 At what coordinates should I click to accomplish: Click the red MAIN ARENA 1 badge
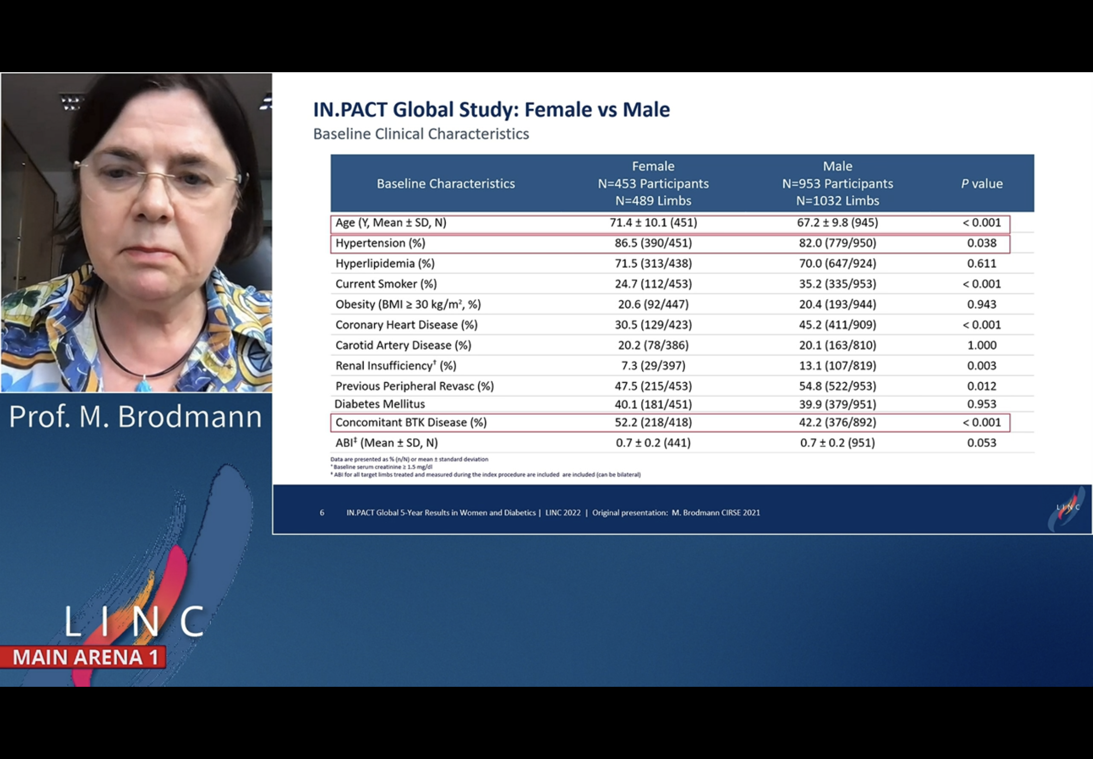click(x=85, y=657)
